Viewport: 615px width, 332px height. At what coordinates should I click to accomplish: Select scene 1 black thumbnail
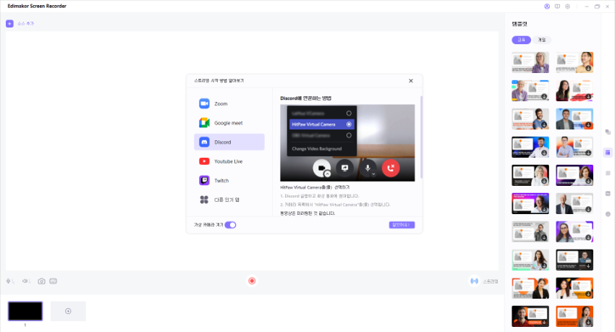click(25, 311)
